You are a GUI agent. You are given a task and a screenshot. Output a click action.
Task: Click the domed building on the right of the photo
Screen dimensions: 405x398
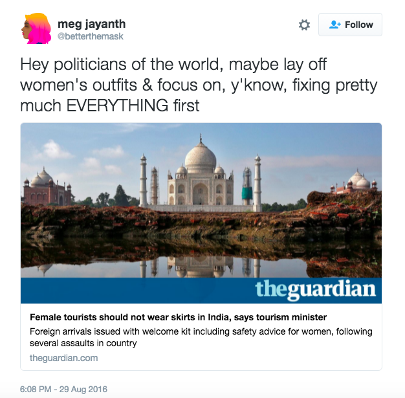355,182
